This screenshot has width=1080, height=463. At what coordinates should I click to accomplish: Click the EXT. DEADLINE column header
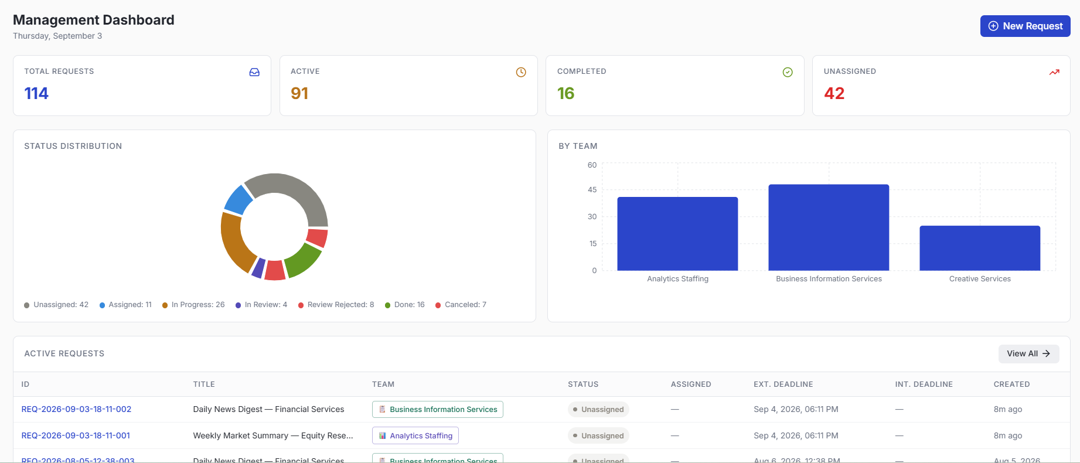(x=783, y=384)
